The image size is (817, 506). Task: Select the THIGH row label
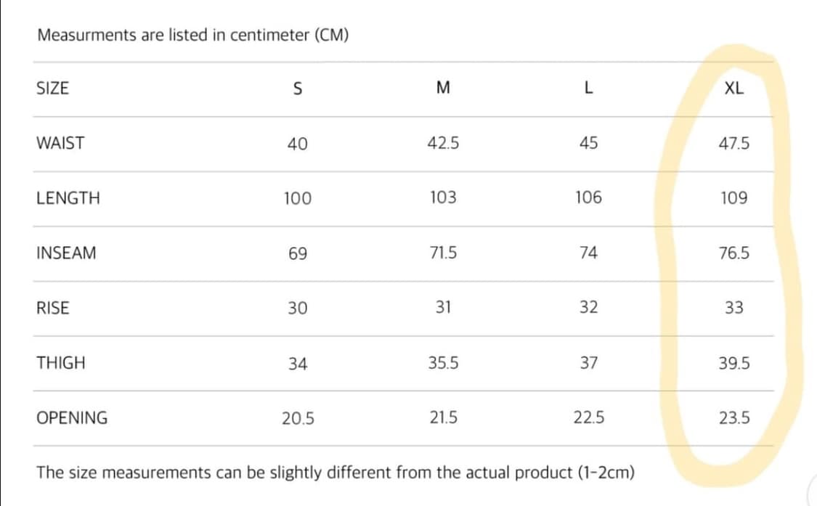pyautogui.click(x=60, y=363)
